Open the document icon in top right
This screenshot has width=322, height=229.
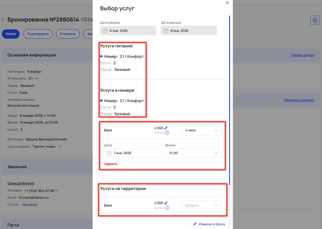pos(315,20)
